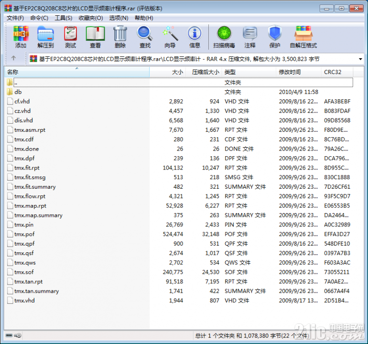Image resolution: width=368 pixels, height=344 pixels.
Task: Click the WinRAR title bar icon
Action: tap(8, 8)
